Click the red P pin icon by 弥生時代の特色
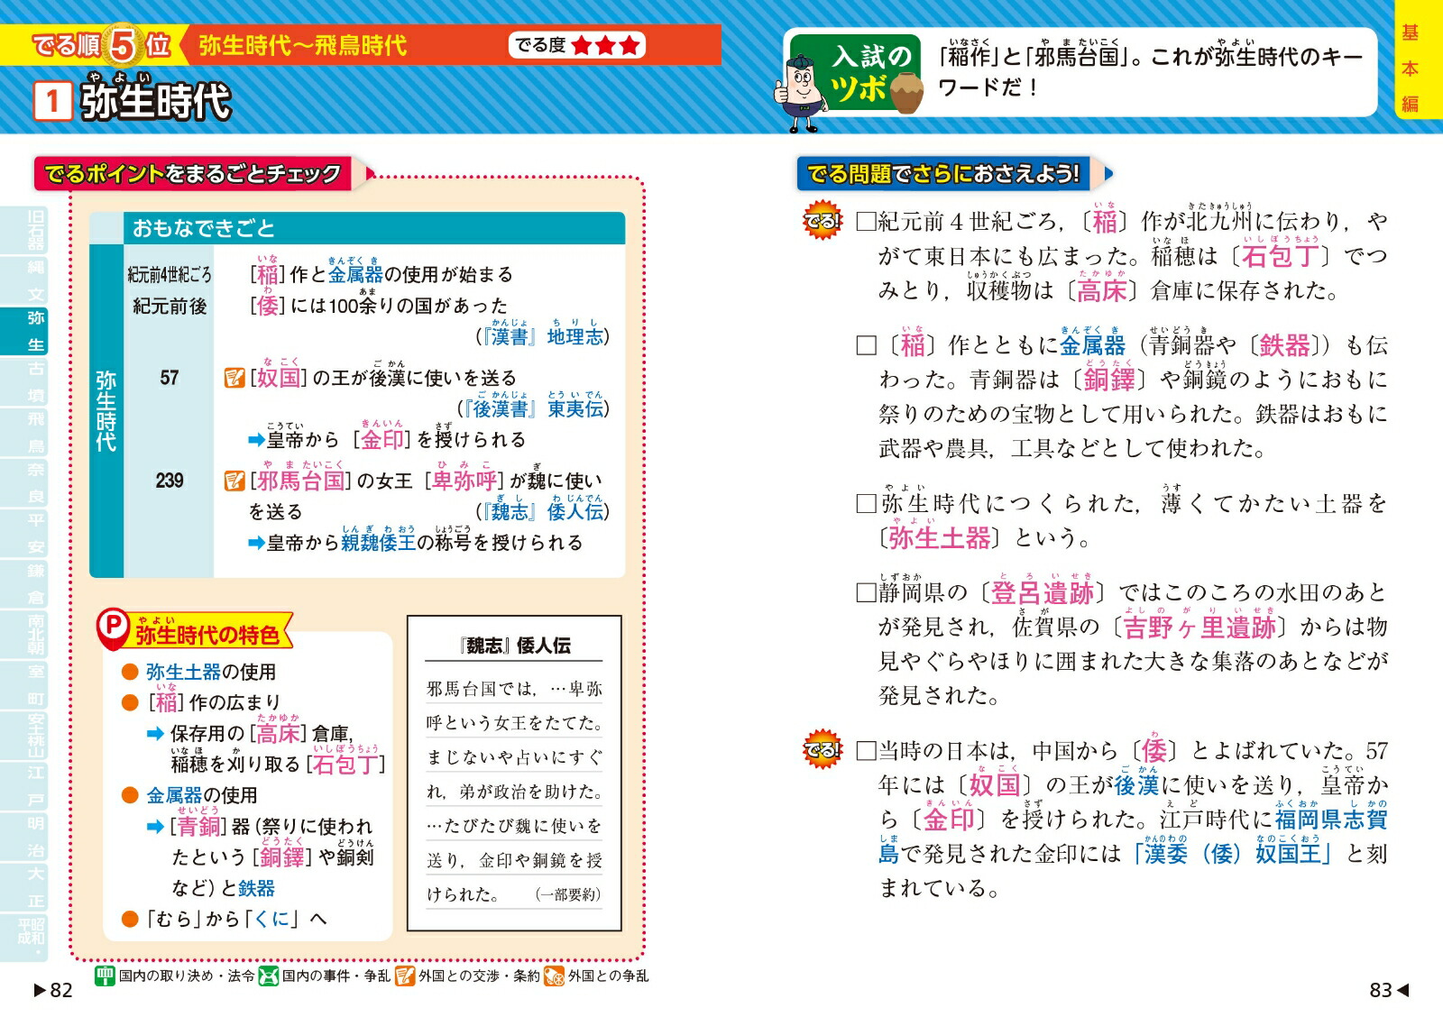The width and height of the screenshot is (1443, 1017). click(x=114, y=628)
